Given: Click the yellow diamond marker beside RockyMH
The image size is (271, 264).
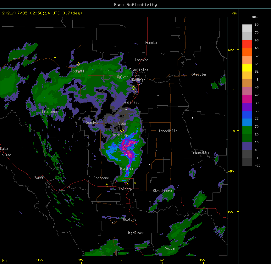Looking at the screenshot, I should pos(78,64).
